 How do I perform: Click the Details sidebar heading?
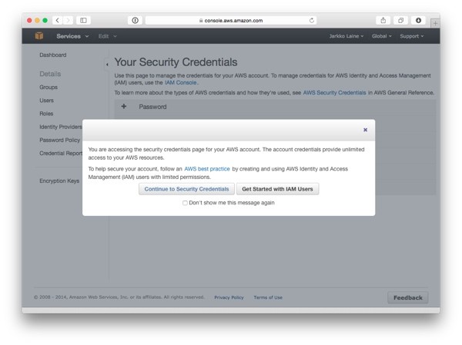click(50, 74)
